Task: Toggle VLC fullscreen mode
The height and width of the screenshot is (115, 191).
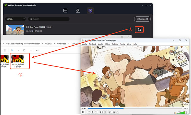Action: [x=101, y=112]
